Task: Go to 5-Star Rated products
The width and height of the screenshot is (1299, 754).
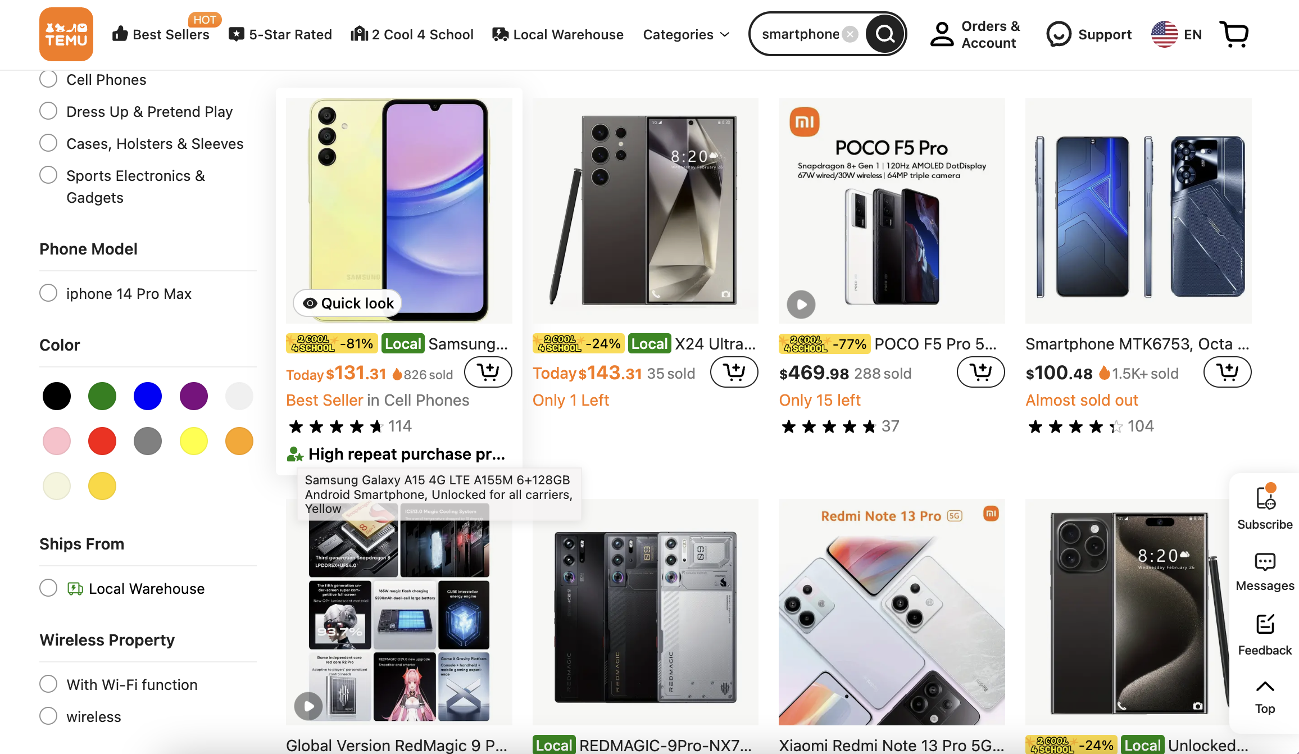Action: (x=280, y=34)
